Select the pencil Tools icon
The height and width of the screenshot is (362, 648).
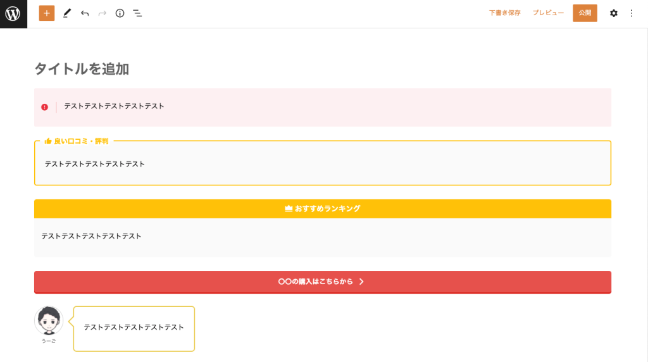pyautogui.click(x=67, y=13)
